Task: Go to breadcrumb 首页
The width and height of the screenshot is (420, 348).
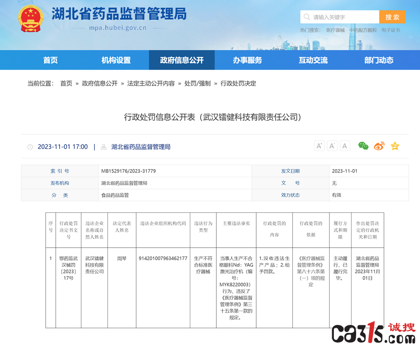Action: tap(66, 84)
